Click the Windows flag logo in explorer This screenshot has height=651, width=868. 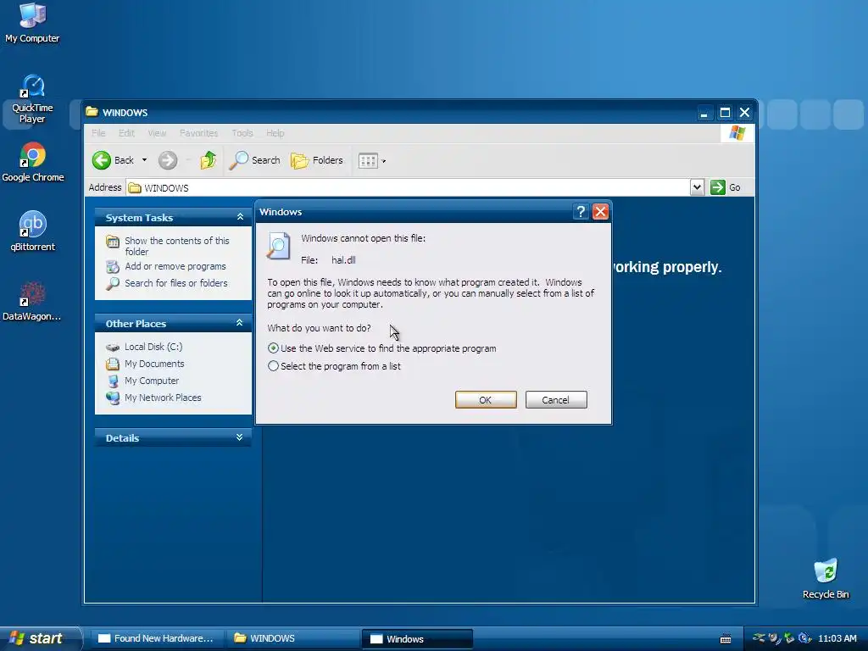pyautogui.click(x=737, y=133)
